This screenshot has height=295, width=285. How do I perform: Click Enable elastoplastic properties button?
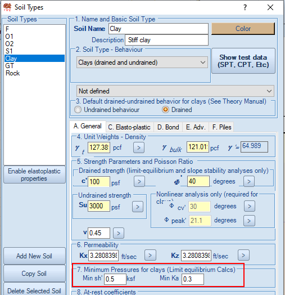click(34, 175)
